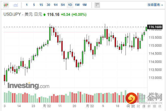This screenshot has height=111, width=166.
Task: Click the date label 23 on timeline
Action: (x=33, y=106)
